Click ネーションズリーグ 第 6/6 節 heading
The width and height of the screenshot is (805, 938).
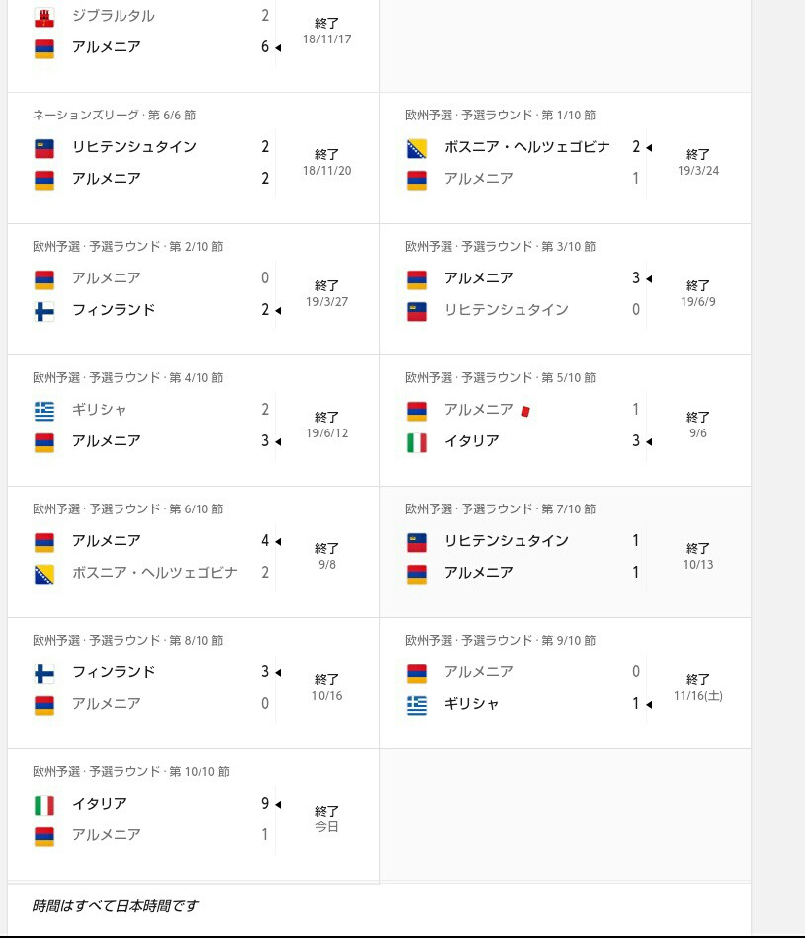(x=115, y=115)
